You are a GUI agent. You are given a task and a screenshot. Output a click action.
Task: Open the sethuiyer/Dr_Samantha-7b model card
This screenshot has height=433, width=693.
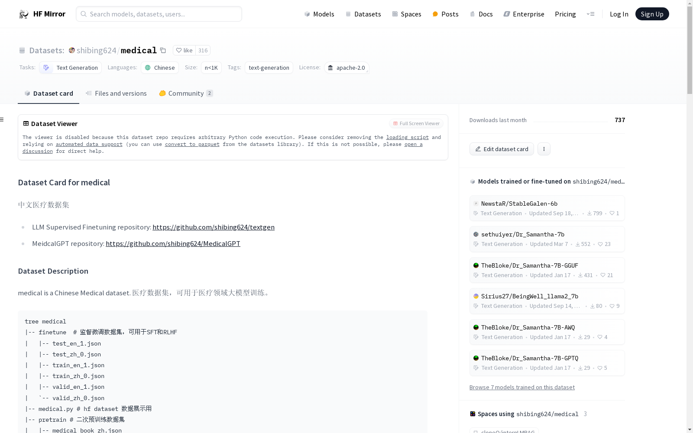pos(547,239)
